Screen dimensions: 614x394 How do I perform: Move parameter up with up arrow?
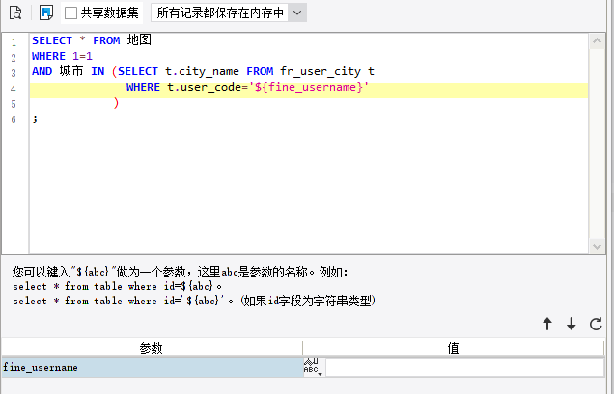point(547,324)
